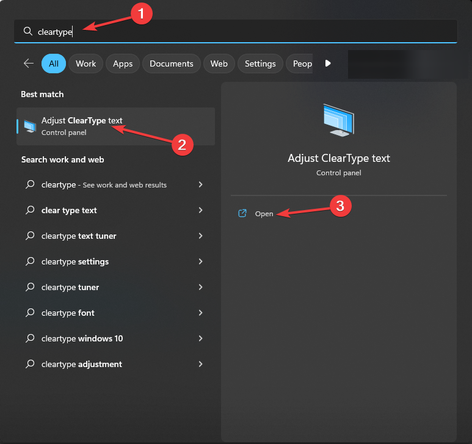The height and width of the screenshot is (444, 472).
Task: Switch to the Settings filter tab
Action: point(260,64)
